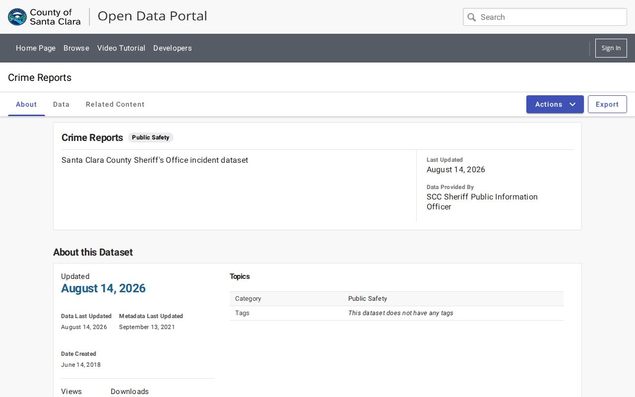
Task: Click the Public Safety category badge
Action: point(151,137)
